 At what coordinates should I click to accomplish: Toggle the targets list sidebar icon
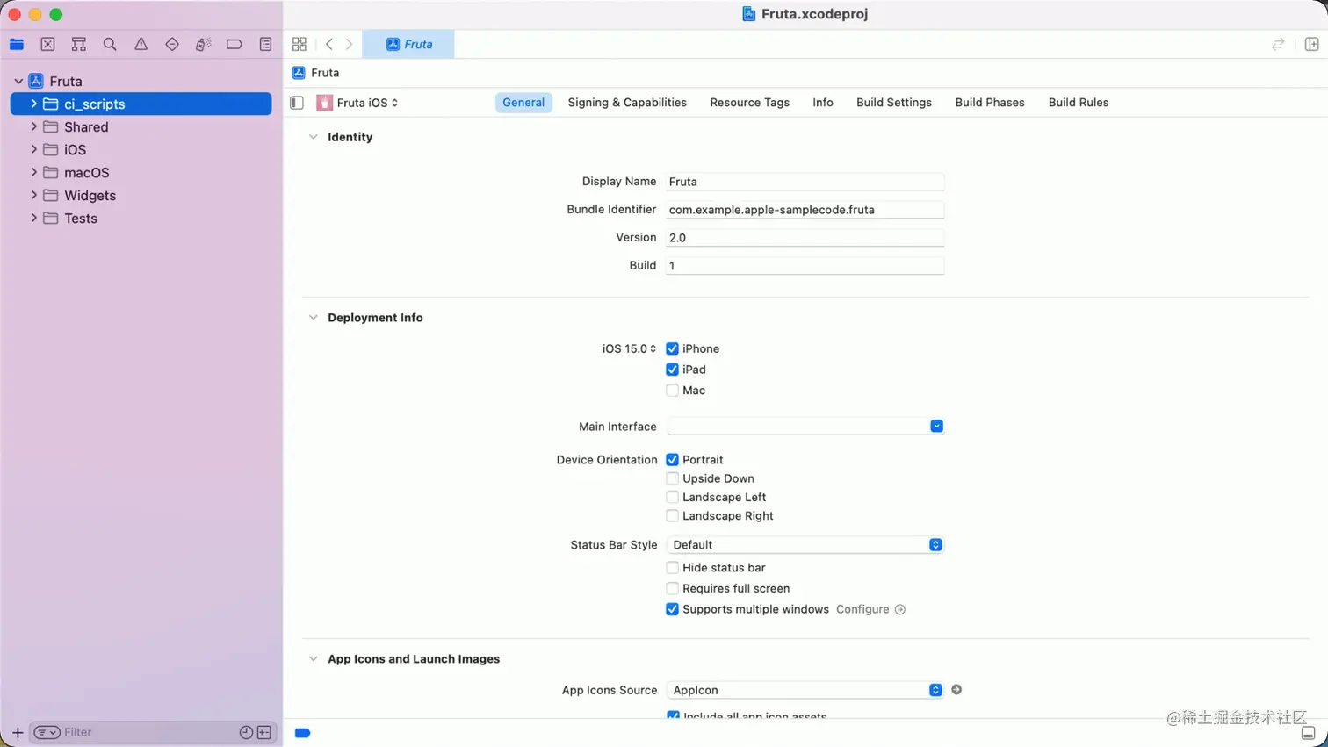pyautogui.click(x=297, y=103)
